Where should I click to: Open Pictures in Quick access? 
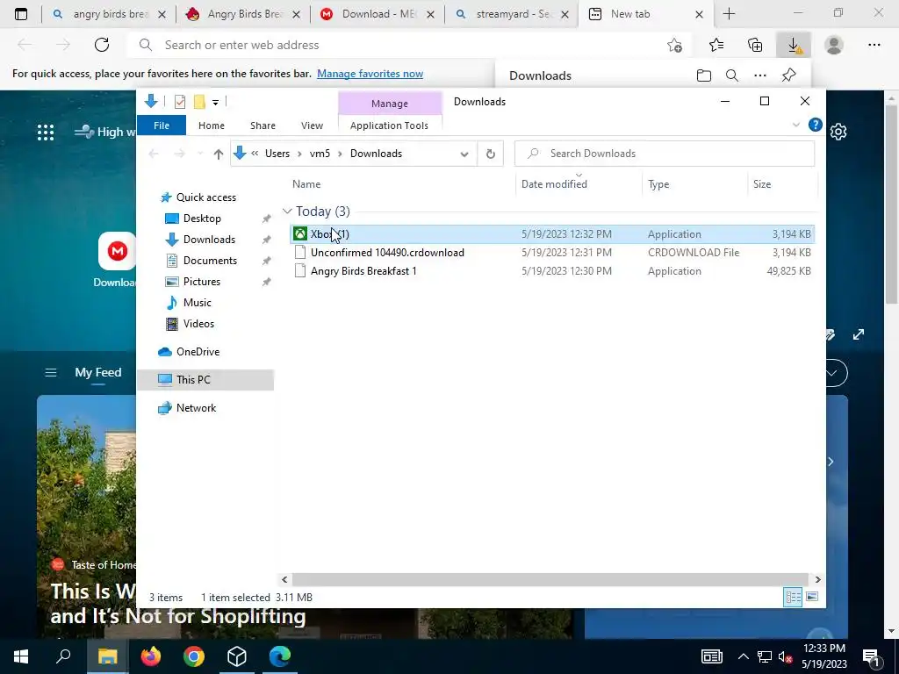pos(201,282)
